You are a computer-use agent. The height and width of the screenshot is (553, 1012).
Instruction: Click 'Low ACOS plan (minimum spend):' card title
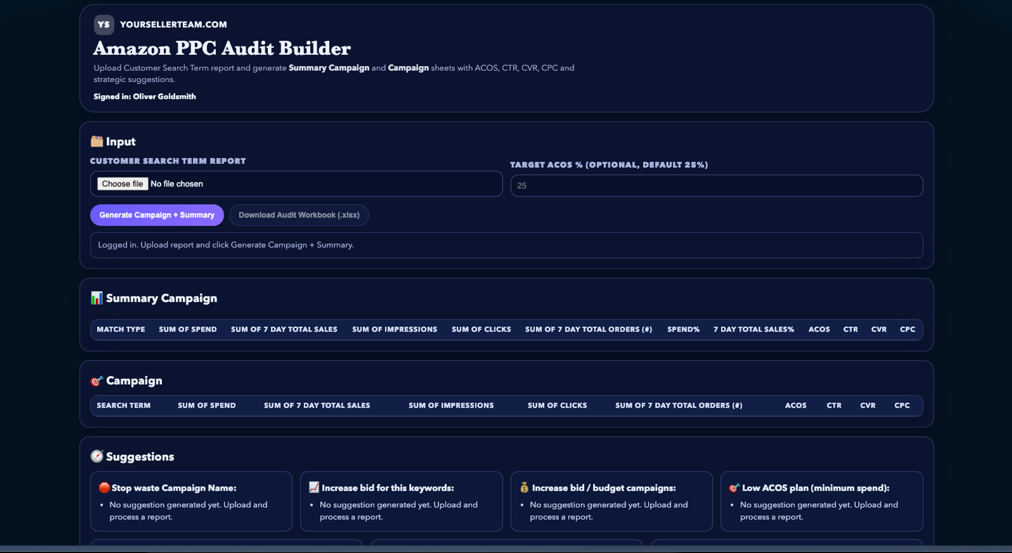[x=816, y=488]
